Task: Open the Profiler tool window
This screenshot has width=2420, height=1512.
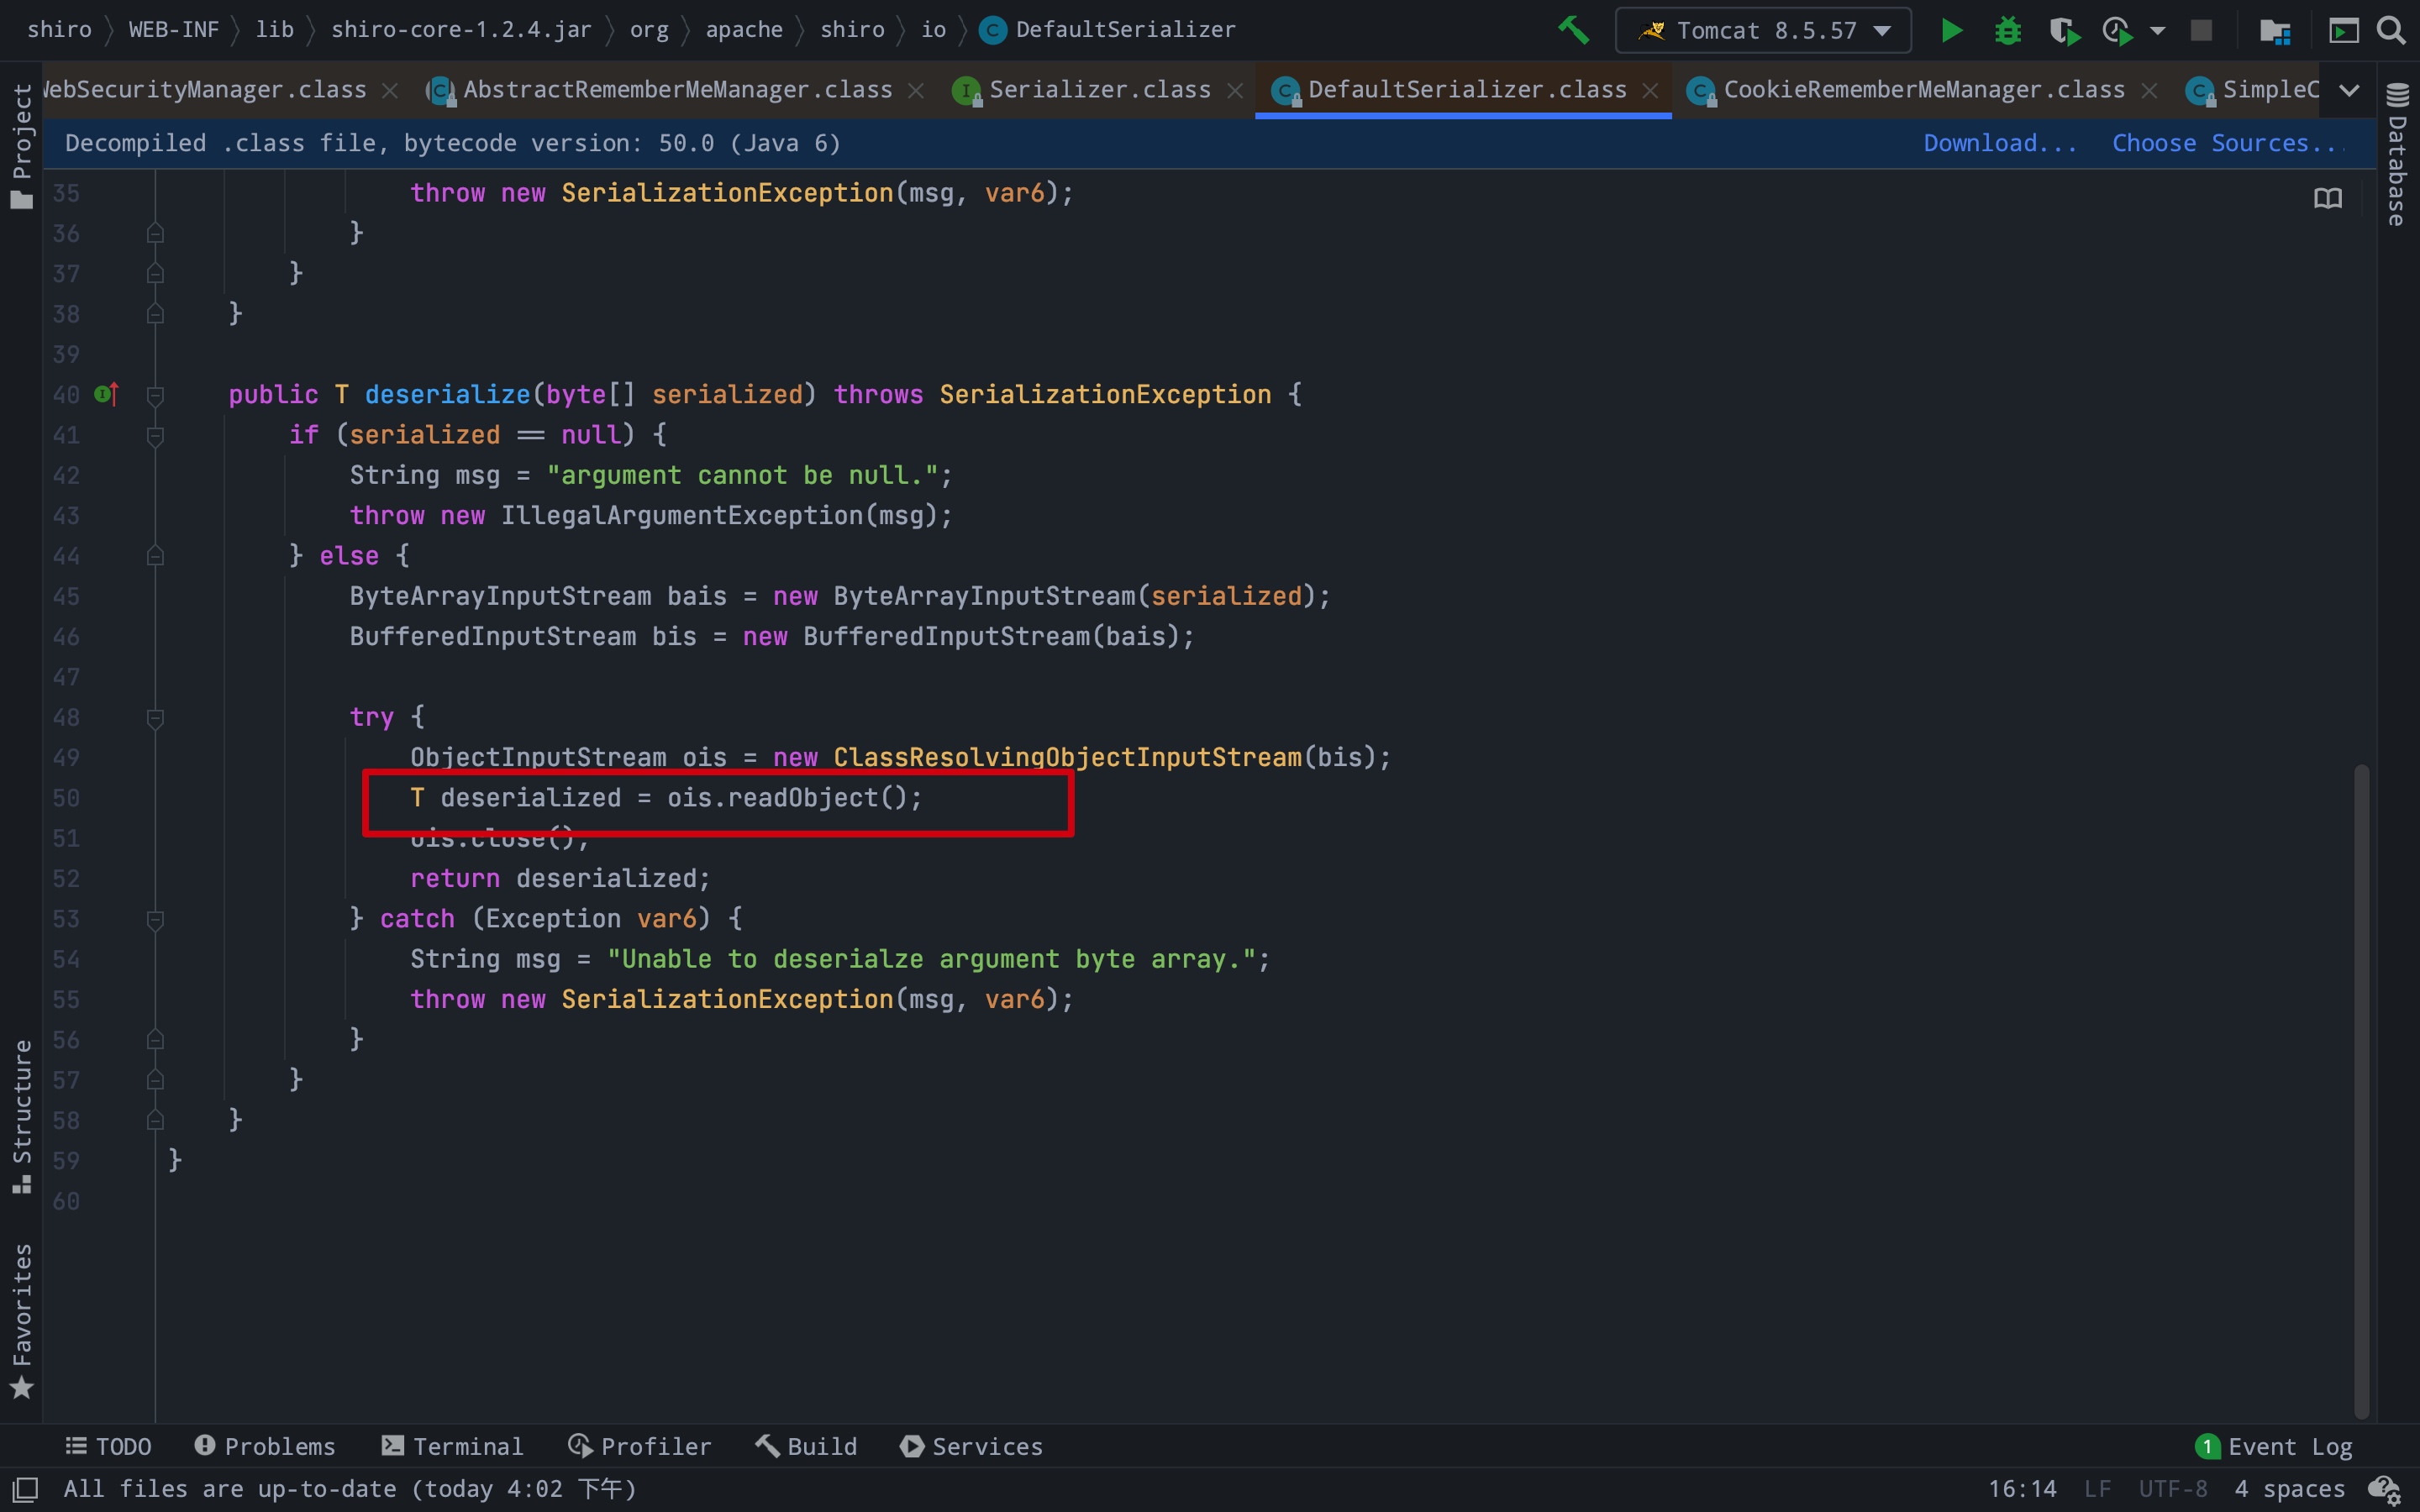Action: pyautogui.click(x=639, y=1446)
